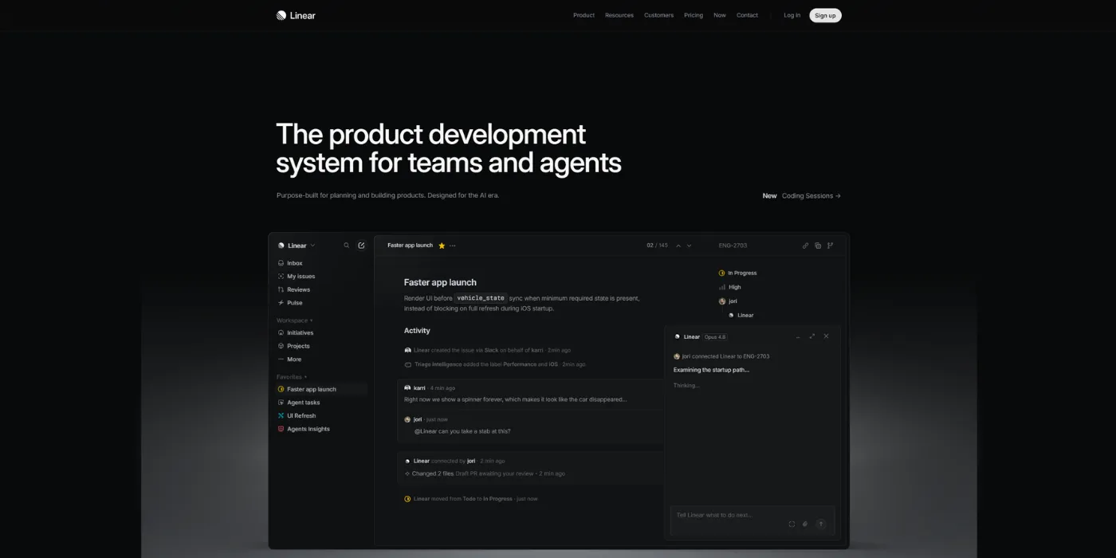Screen dimensions: 1116x558
Task: Click the focus frame icon in chat input
Action: [792, 524]
